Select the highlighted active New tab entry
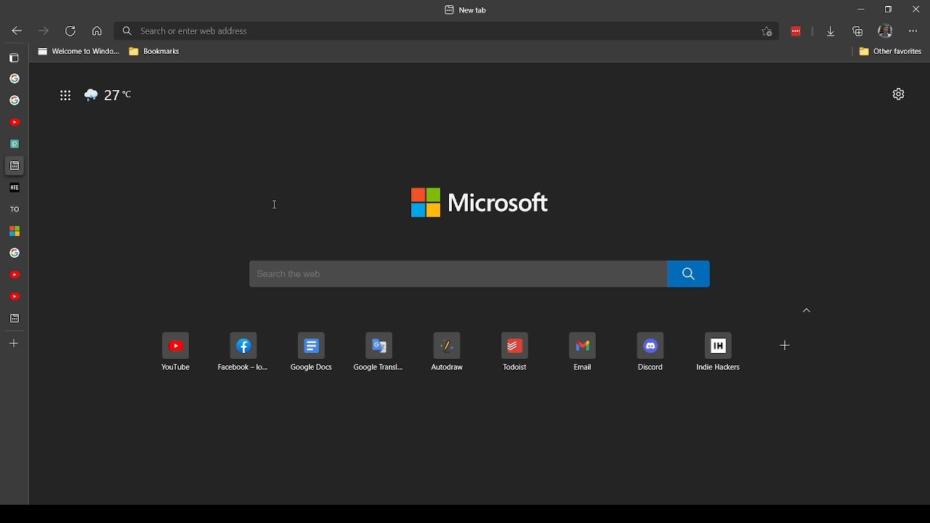930x523 pixels. [x=15, y=166]
